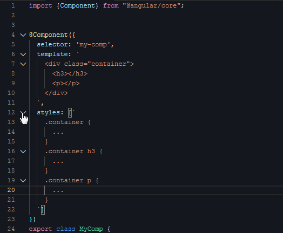Viewport: 283px width, 233px height.
Task: Collapse the template fold chevron on line 6
Action: point(23,54)
